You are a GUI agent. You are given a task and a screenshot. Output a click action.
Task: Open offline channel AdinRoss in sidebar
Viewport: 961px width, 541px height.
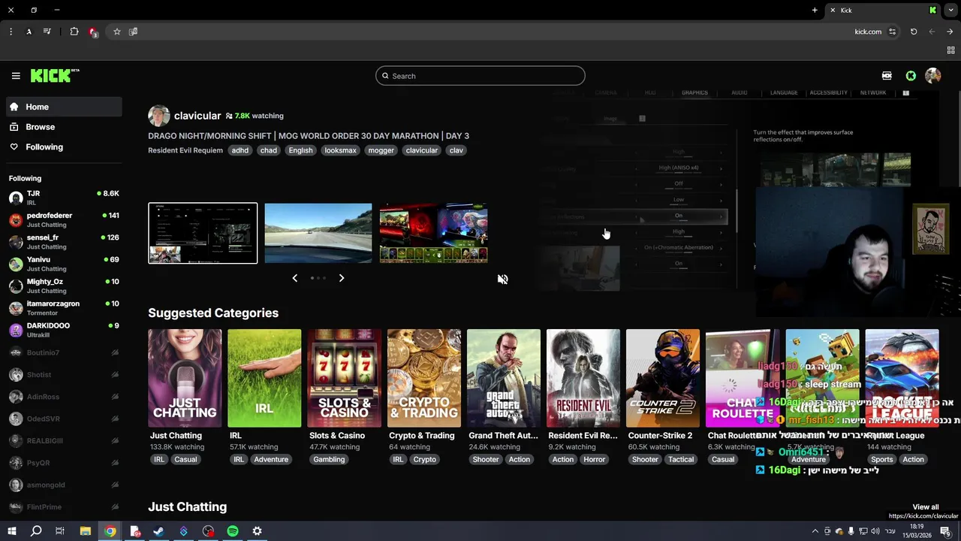click(x=64, y=397)
